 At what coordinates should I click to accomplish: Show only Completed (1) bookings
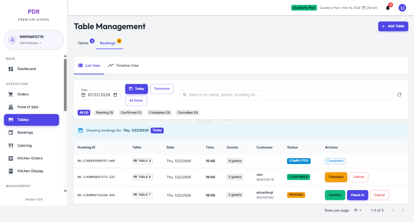click(160, 112)
